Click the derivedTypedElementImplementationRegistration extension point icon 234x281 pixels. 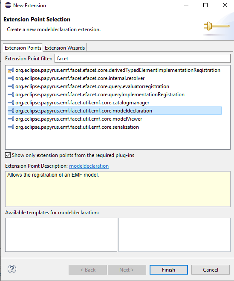point(11,70)
